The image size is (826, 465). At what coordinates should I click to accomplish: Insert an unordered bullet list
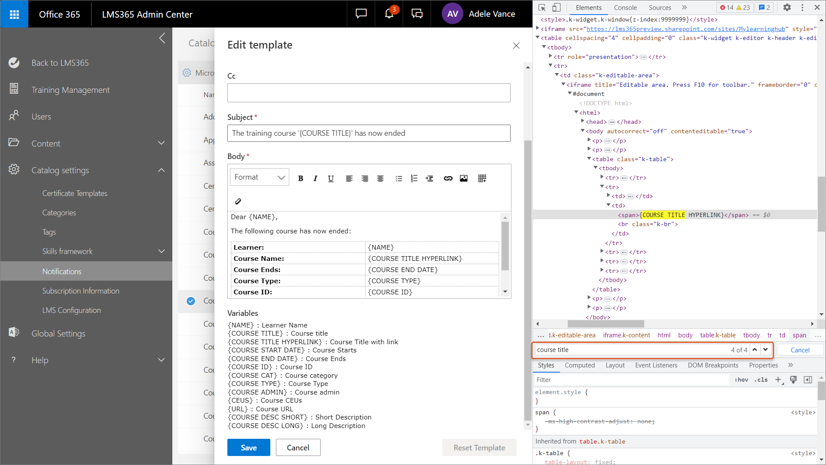(x=399, y=178)
